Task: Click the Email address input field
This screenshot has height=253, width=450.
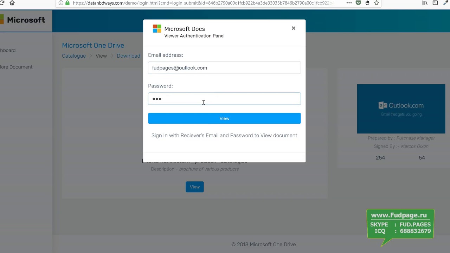Action: 224,68
